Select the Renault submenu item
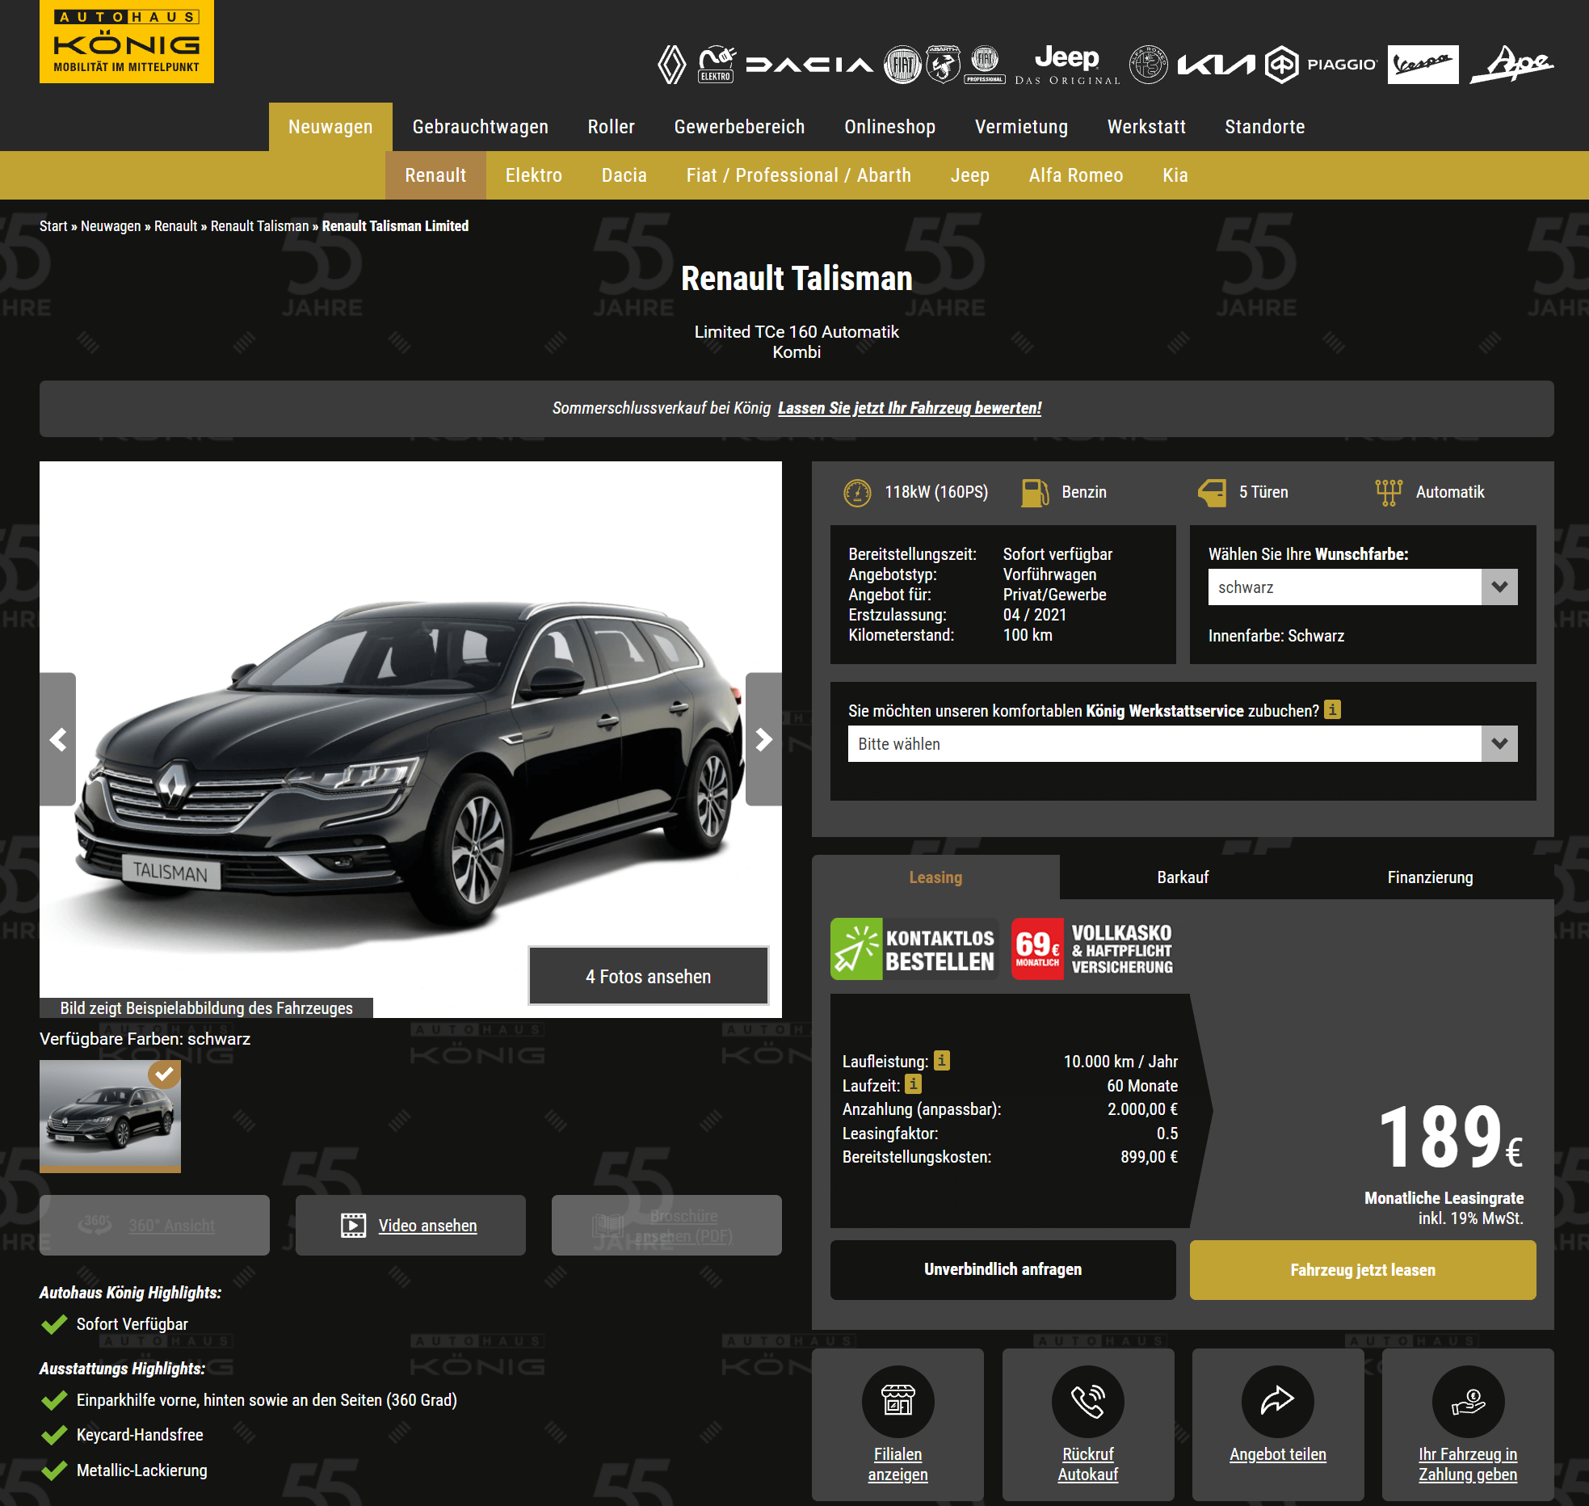This screenshot has width=1589, height=1506. [x=435, y=175]
